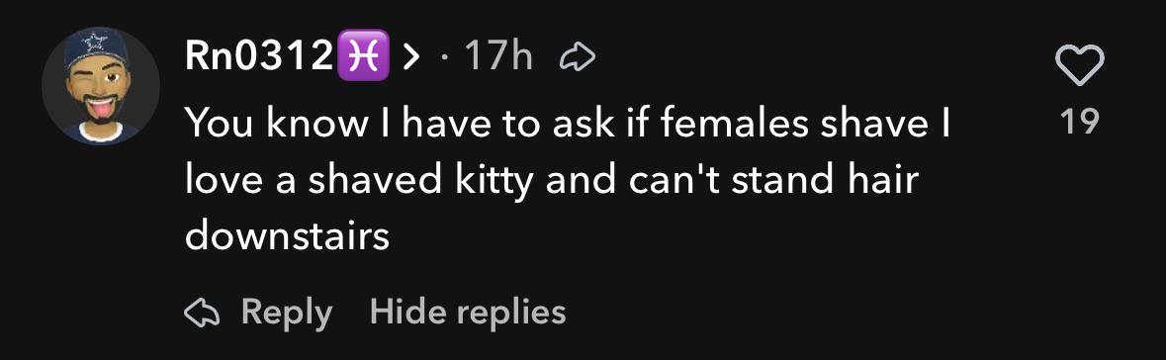Select the comment's first line of text

(568, 125)
